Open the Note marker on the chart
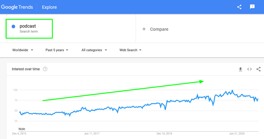The height and width of the screenshot is (139, 264). pyautogui.click(x=22, y=129)
